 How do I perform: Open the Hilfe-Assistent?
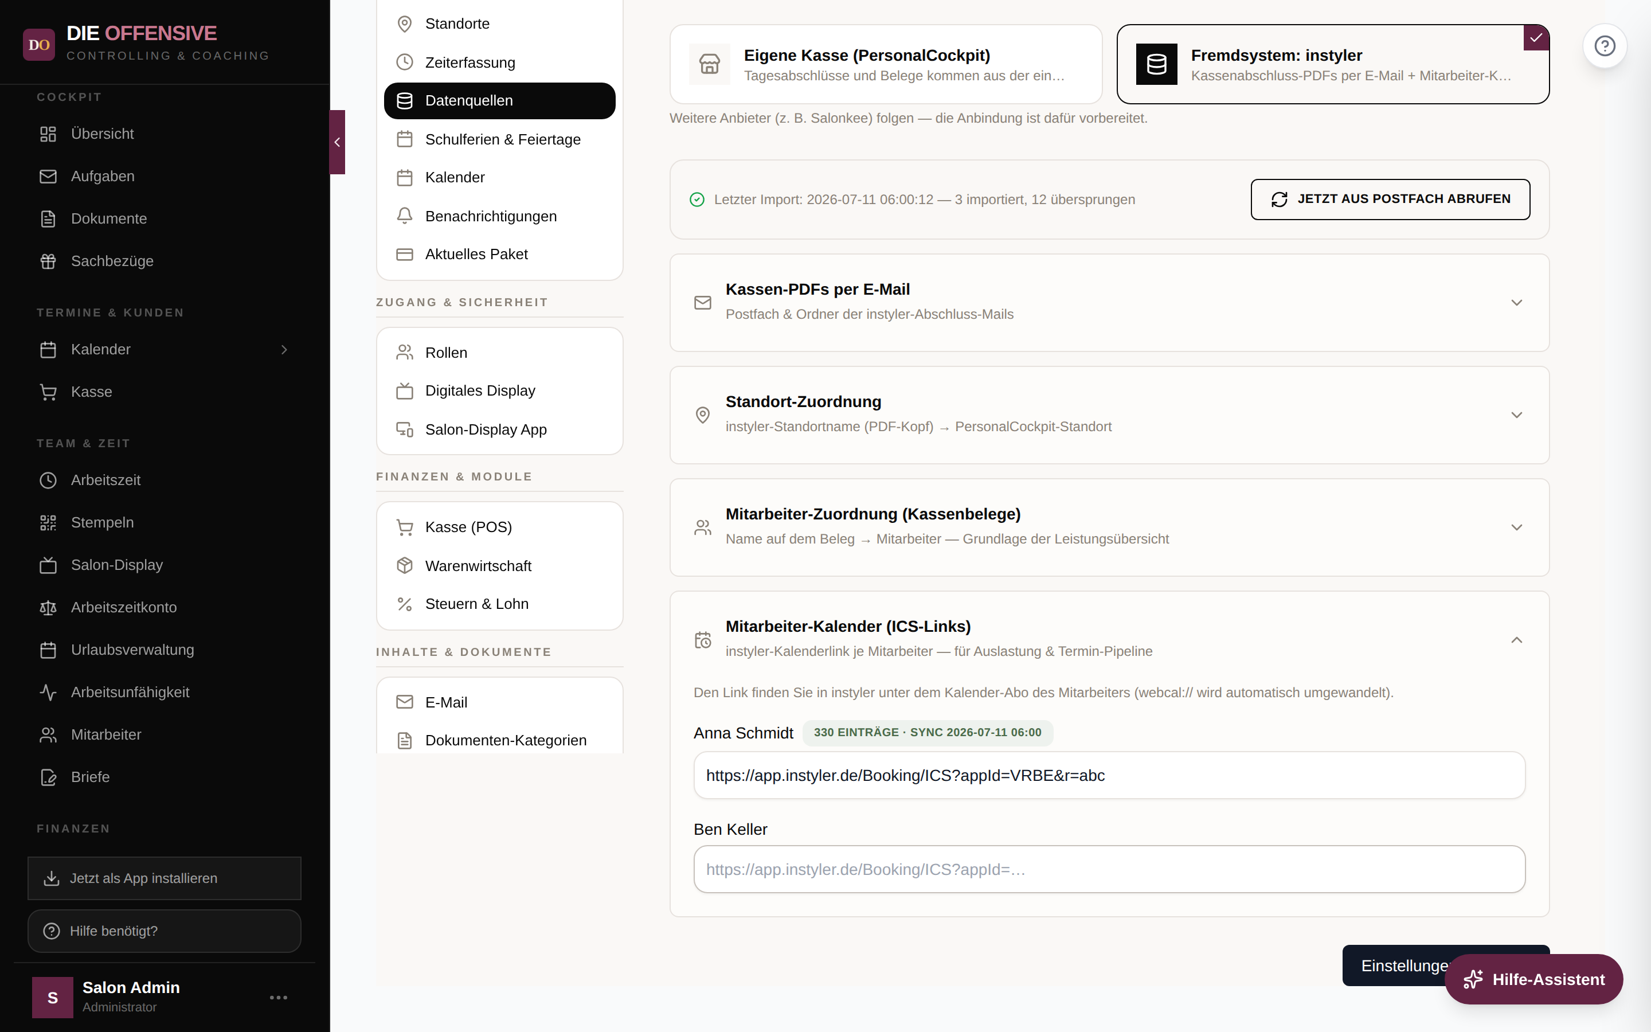click(x=1533, y=979)
